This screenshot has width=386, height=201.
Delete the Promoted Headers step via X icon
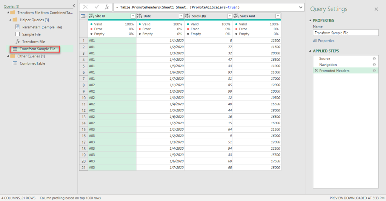click(x=316, y=71)
